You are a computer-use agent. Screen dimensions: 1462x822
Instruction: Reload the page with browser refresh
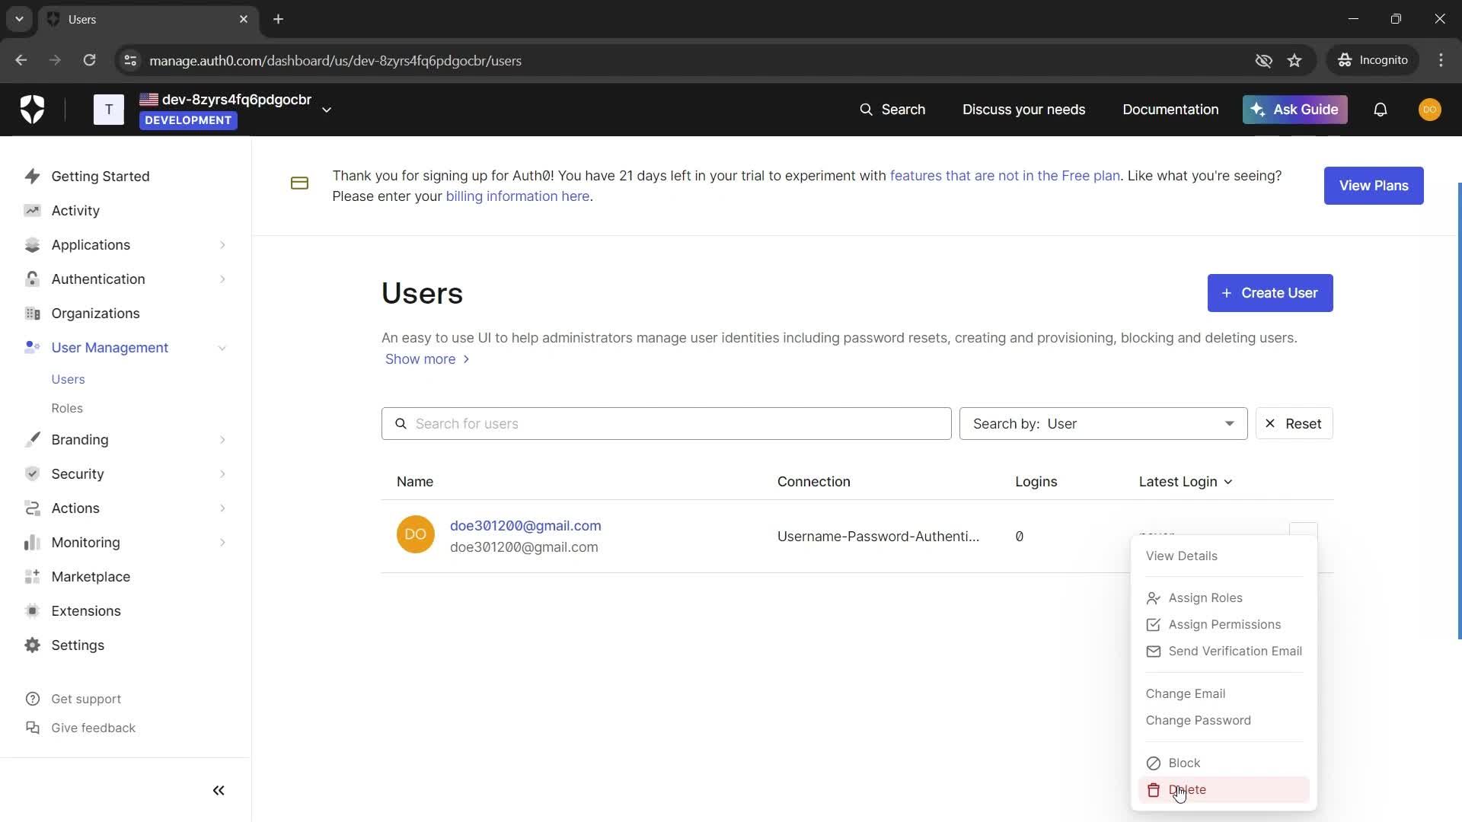pyautogui.click(x=90, y=60)
